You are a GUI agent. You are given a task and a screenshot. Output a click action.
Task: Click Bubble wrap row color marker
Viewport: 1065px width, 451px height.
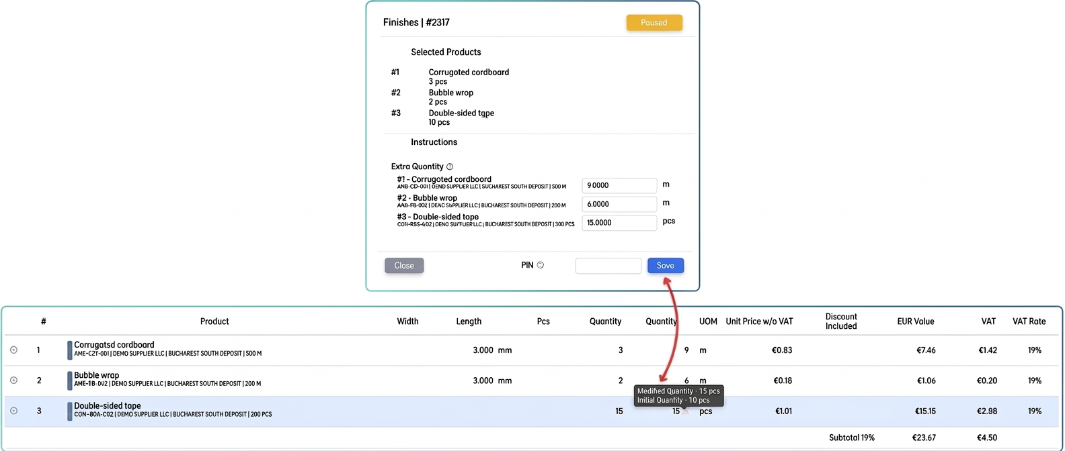pos(69,381)
